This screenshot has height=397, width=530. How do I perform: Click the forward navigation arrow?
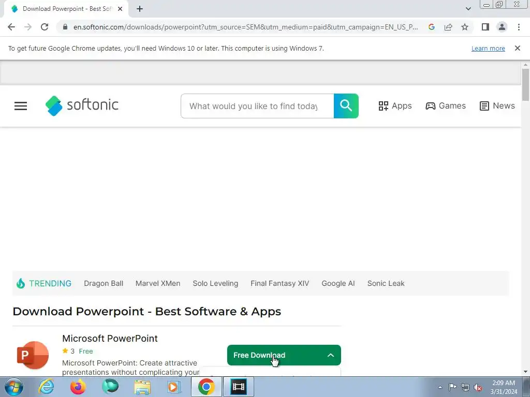pyautogui.click(x=28, y=27)
